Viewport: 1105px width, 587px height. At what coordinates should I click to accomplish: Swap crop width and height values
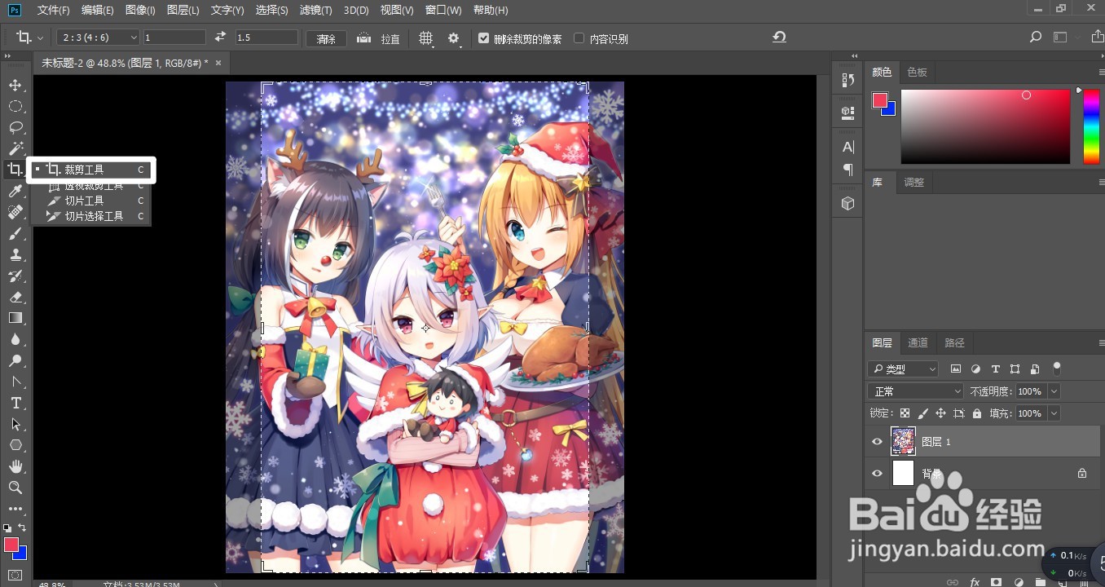point(220,38)
